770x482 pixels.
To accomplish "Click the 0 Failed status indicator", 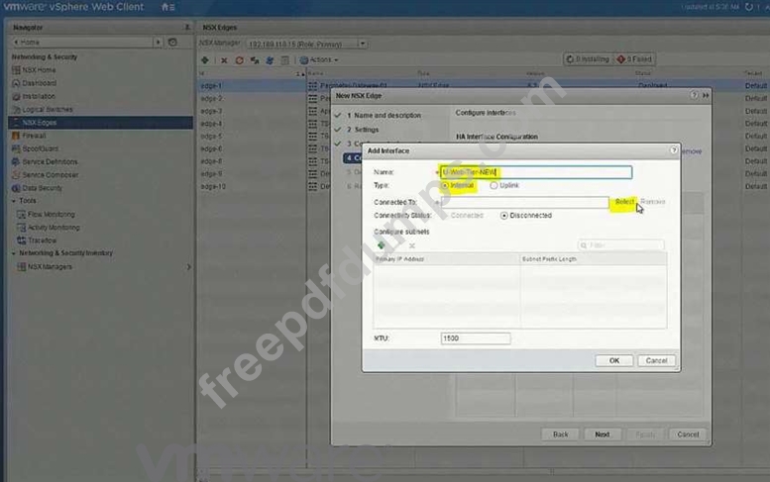I will (x=634, y=59).
